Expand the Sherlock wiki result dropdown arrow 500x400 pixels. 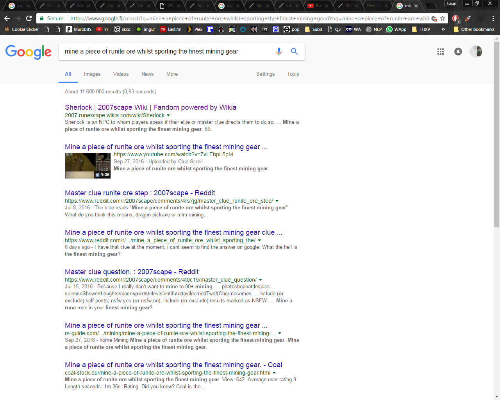(168, 116)
